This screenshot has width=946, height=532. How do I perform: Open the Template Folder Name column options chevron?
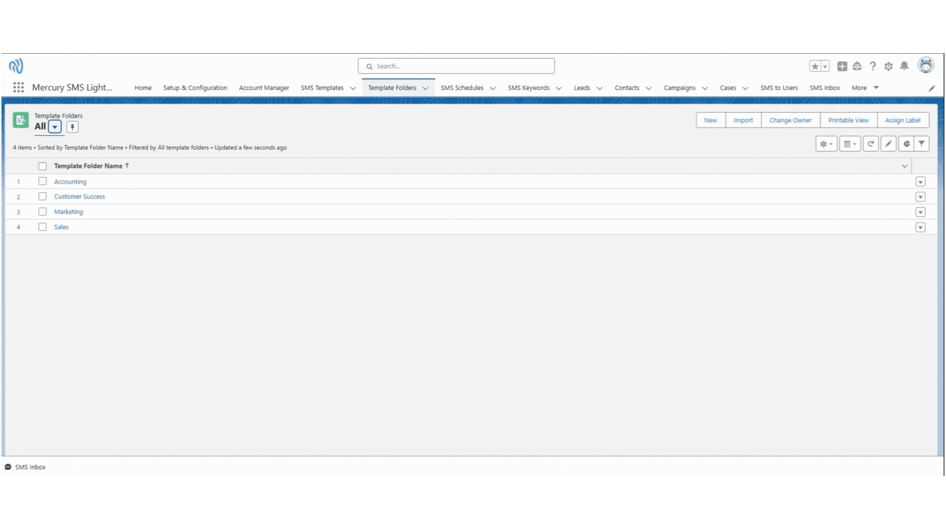point(905,166)
